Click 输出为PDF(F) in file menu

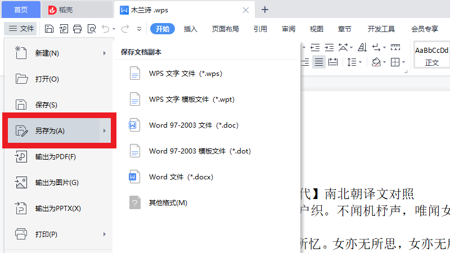(x=55, y=156)
